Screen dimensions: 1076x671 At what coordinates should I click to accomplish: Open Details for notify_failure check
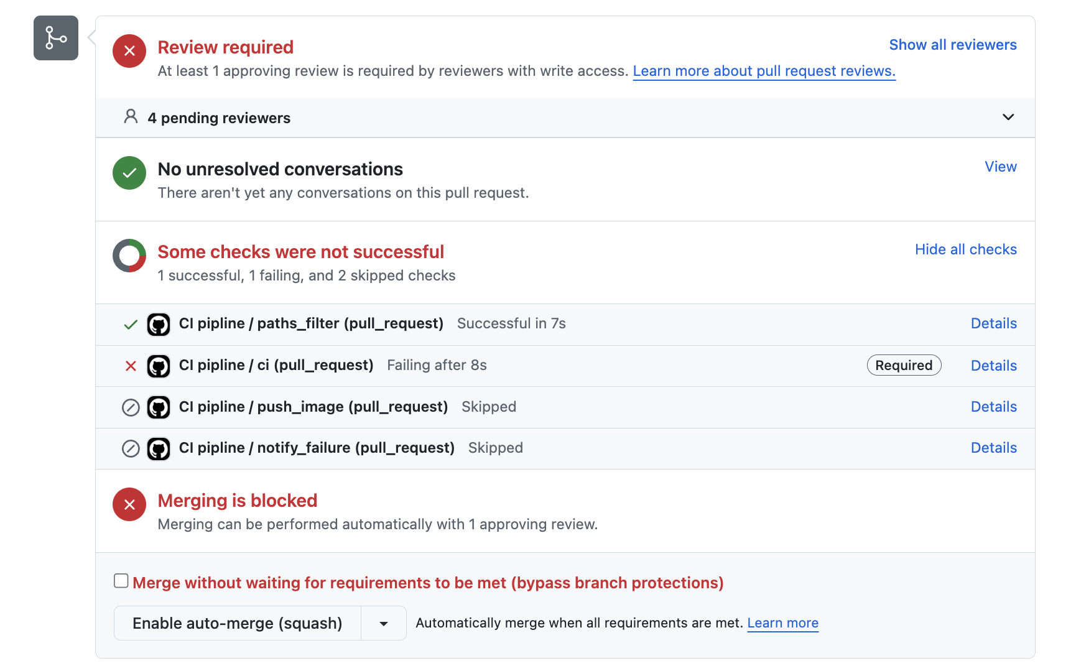pos(993,448)
